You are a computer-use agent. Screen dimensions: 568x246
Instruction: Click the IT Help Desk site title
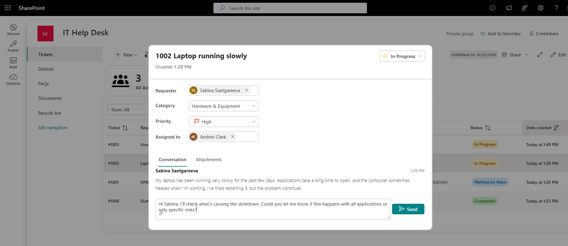click(x=86, y=33)
